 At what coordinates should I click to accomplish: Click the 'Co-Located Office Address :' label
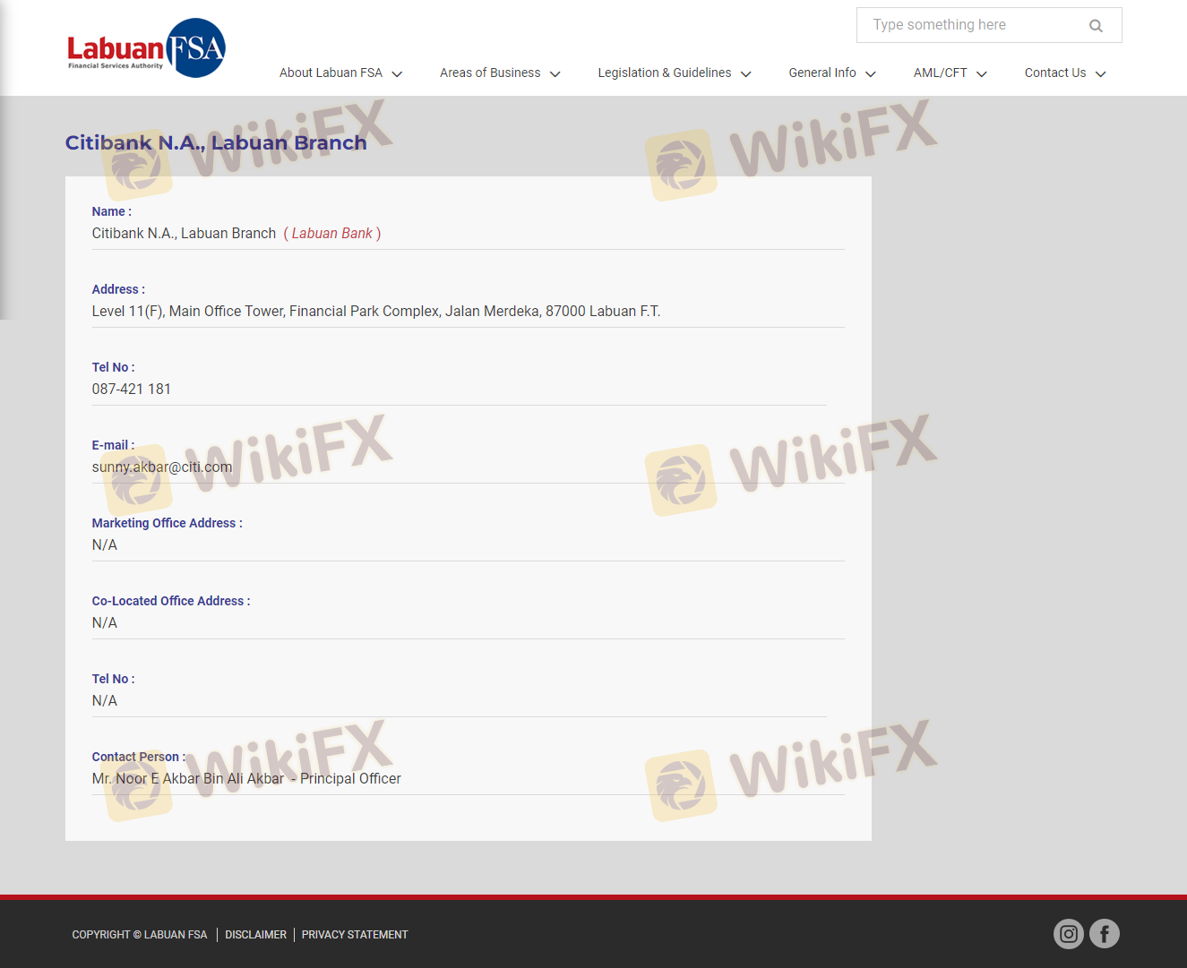[171, 601]
